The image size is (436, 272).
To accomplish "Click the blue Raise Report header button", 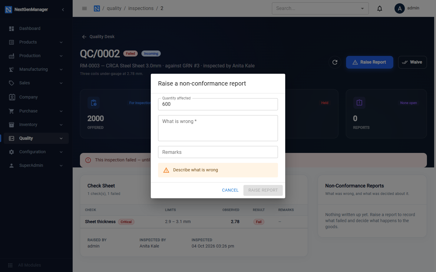I will click(x=370, y=62).
